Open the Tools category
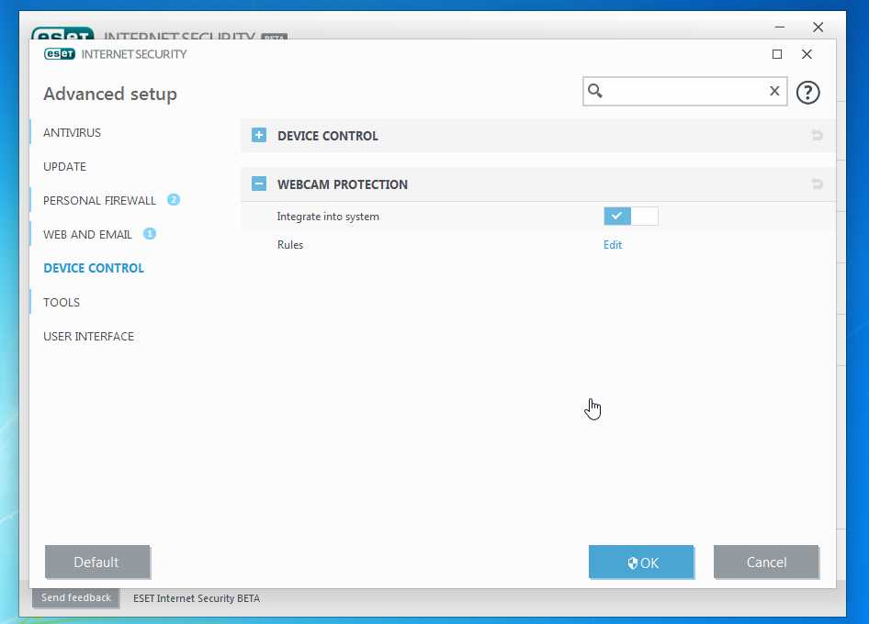Image resolution: width=869 pixels, height=624 pixels. pos(62,302)
